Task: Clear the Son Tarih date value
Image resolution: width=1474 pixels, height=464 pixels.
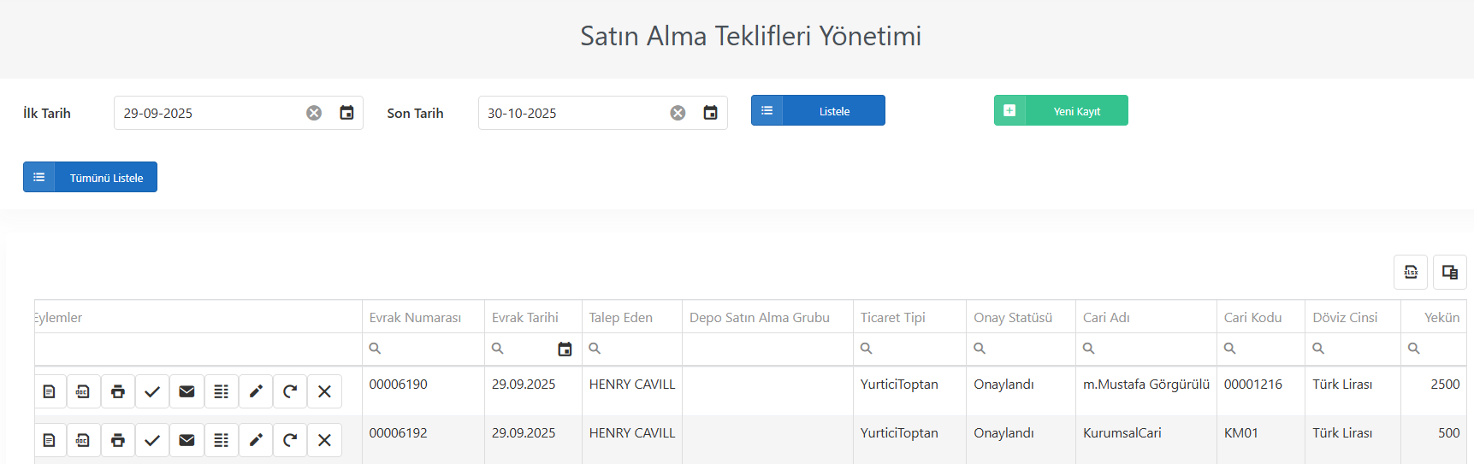Action: pos(678,113)
